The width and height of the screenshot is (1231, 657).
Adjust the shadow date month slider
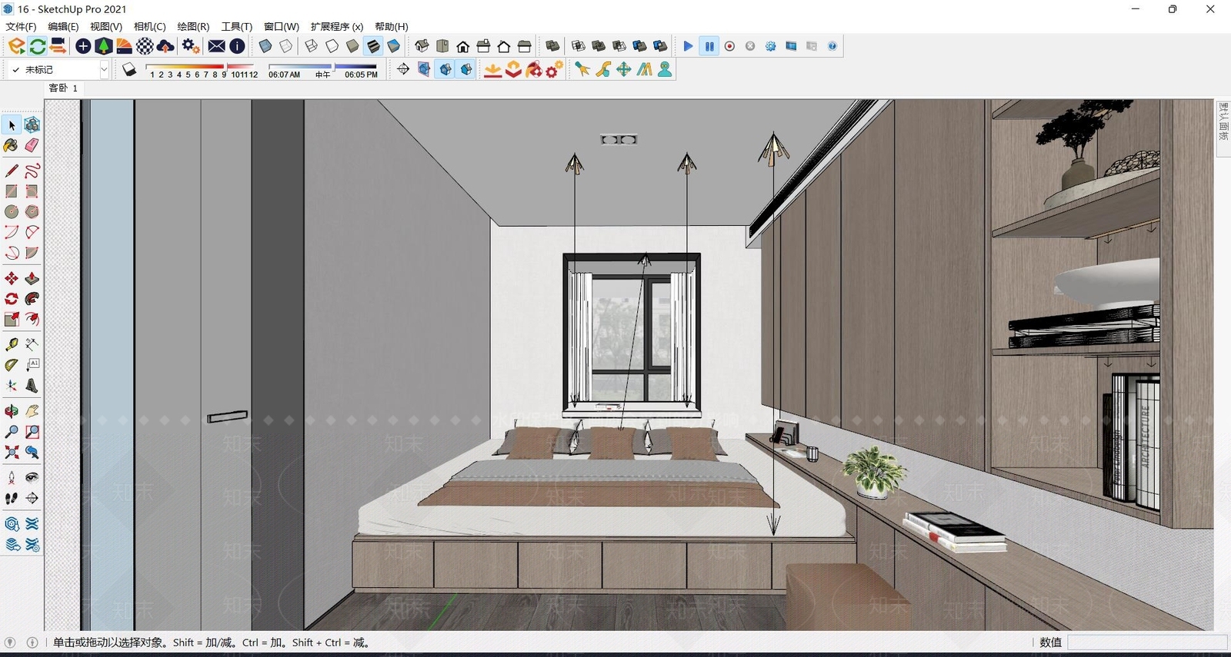tap(204, 70)
